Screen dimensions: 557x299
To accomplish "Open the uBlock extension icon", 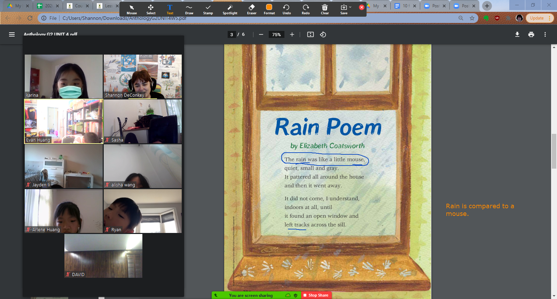I will pyautogui.click(x=497, y=18).
